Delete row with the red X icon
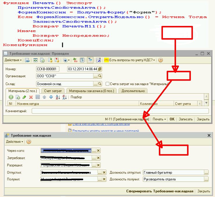This screenshot has width=215, height=197. click(31, 97)
